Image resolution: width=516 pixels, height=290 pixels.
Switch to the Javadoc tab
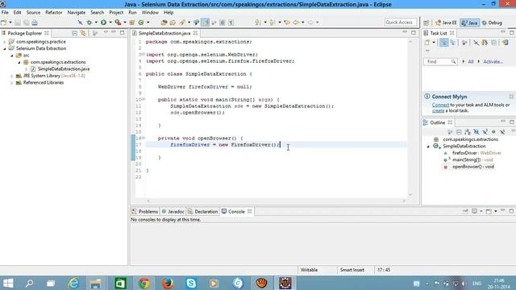click(173, 211)
